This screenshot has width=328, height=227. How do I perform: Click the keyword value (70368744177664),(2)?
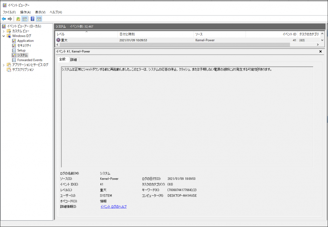[x=182, y=190]
